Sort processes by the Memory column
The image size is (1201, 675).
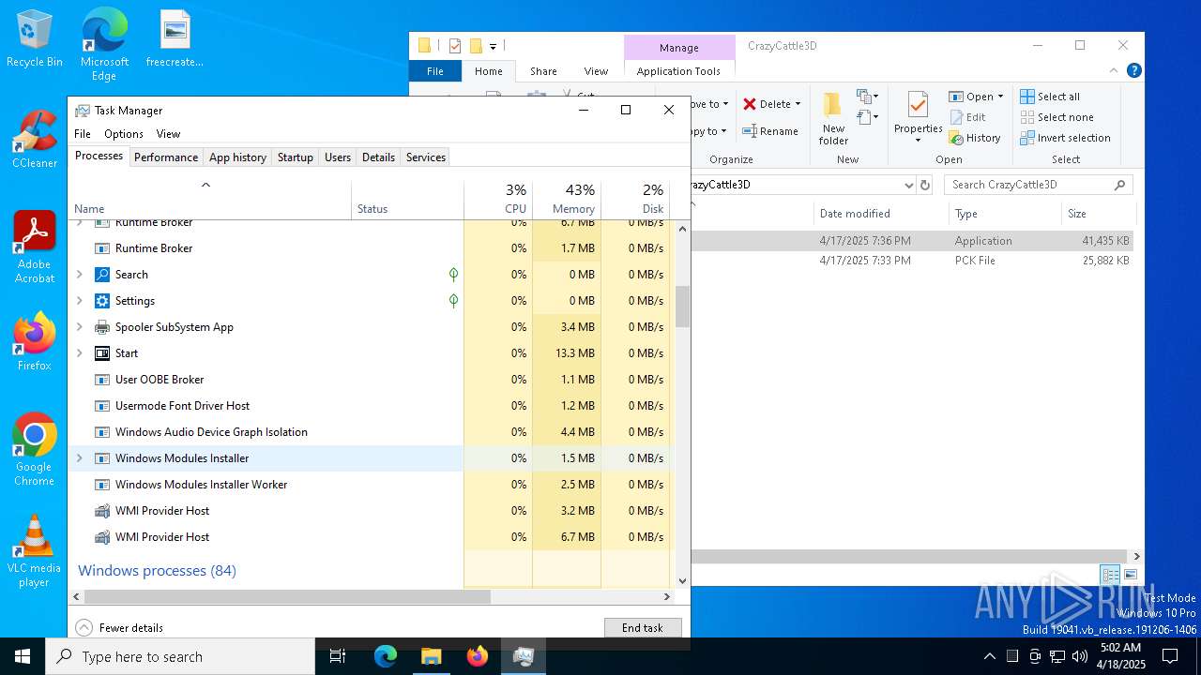pos(567,199)
